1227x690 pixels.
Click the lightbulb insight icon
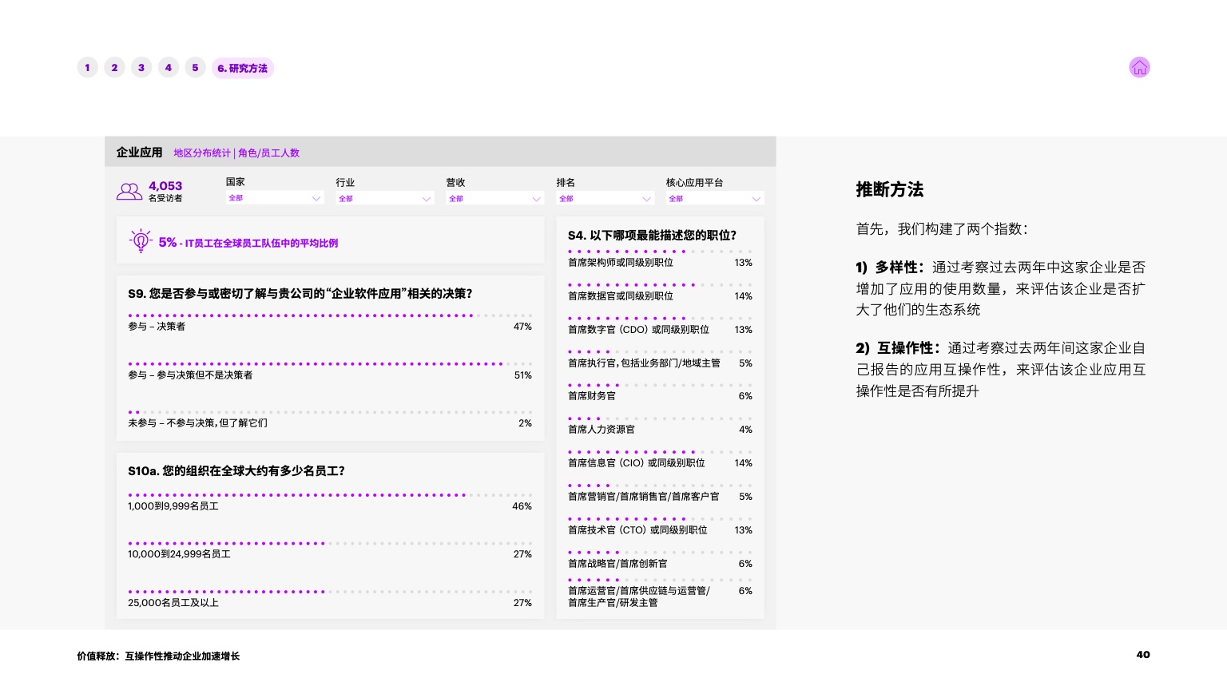(141, 240)
